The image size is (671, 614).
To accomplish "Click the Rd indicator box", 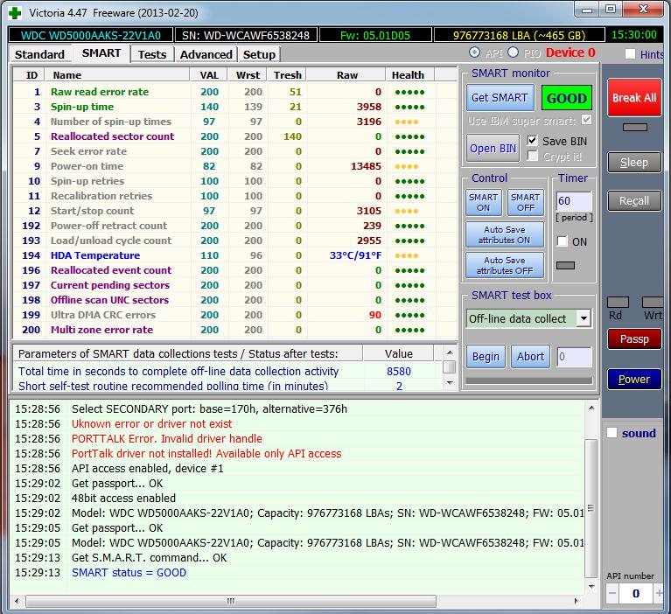I will point(618,303).
